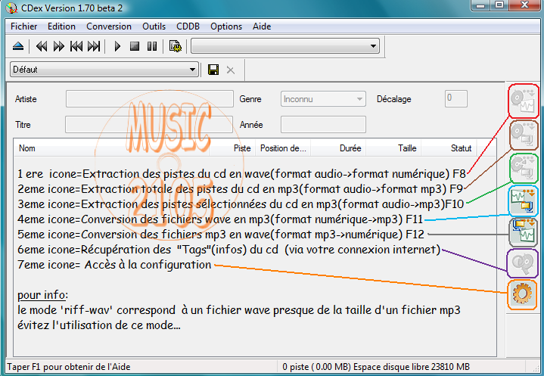Image resolution: width=544 pixels, height=376 pixels.
Task: Minimize the CDex window
Action: pos(480,5)
